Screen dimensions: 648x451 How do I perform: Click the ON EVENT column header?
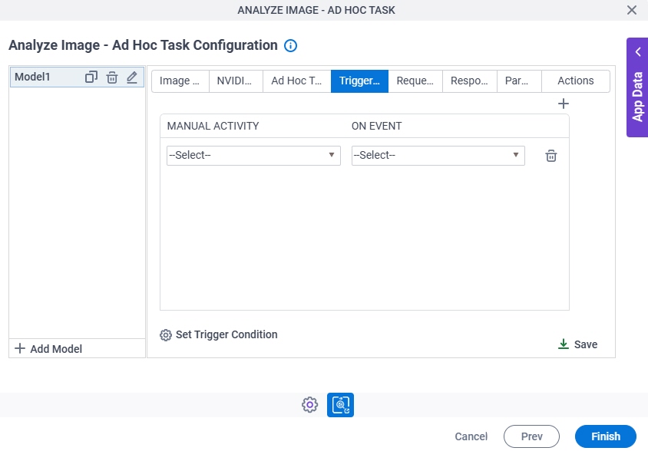376,126
